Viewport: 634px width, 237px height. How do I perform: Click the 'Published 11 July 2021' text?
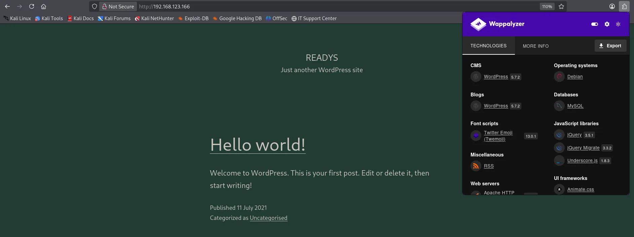tap(238, 208)
